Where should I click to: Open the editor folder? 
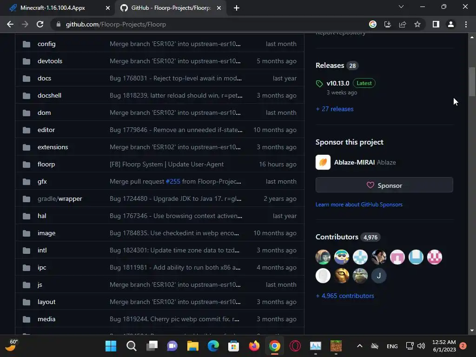pos(46,130)
